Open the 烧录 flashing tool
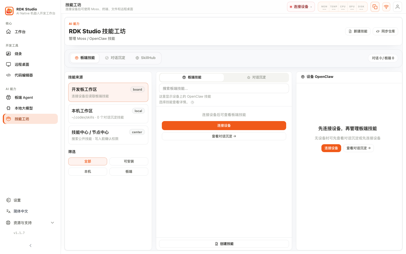This screenshot has height=254, width=406. pyautogui.click(x=30, y=54)
